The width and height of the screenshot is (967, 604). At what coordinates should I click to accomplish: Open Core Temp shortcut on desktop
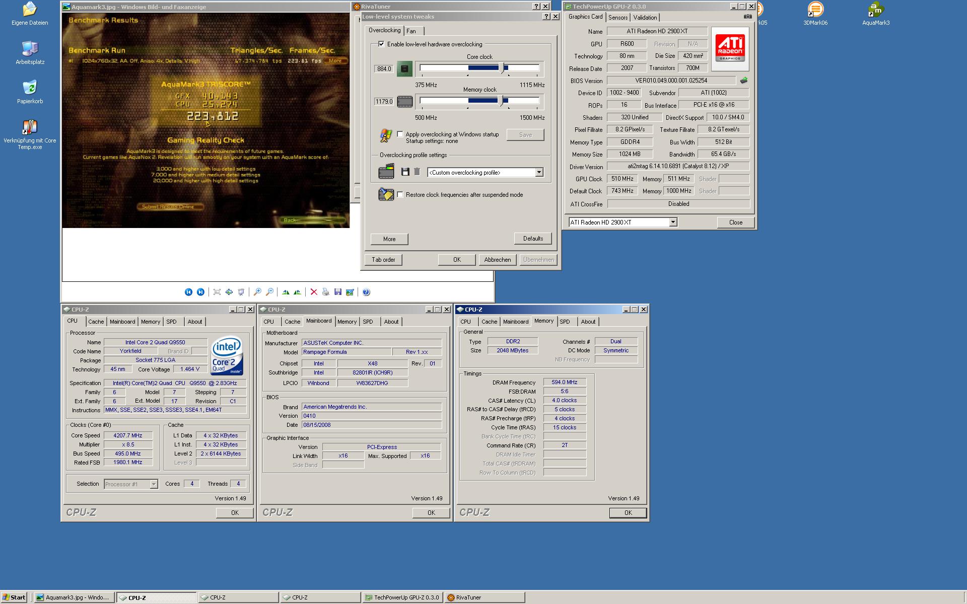coord(30,134)
